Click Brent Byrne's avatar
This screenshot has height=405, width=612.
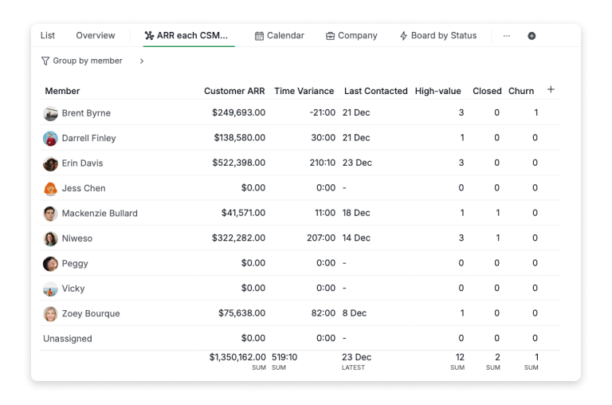pos(50,113)
